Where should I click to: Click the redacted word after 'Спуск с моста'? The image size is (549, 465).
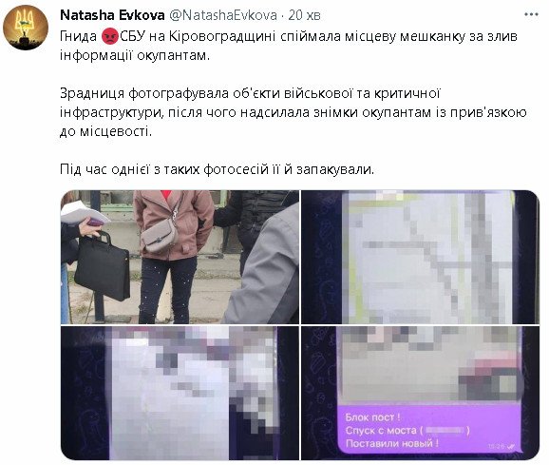tap(445, 431)
